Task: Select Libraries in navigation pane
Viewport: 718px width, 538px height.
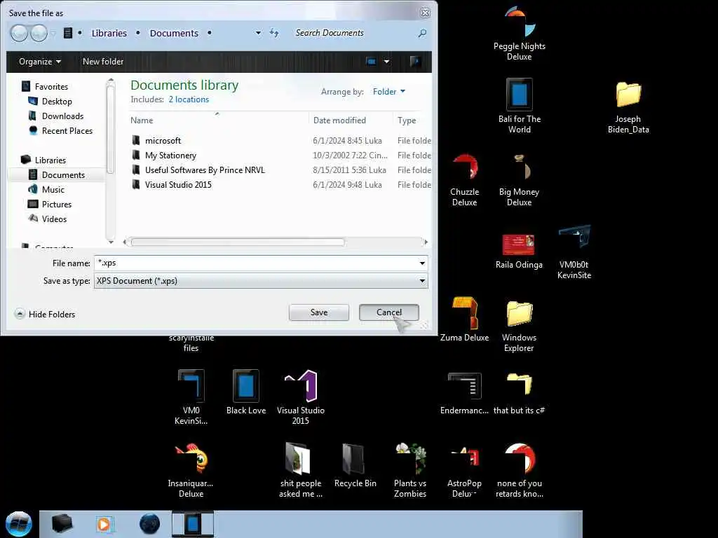Action: pyautogui.click(x=50, y=160)
